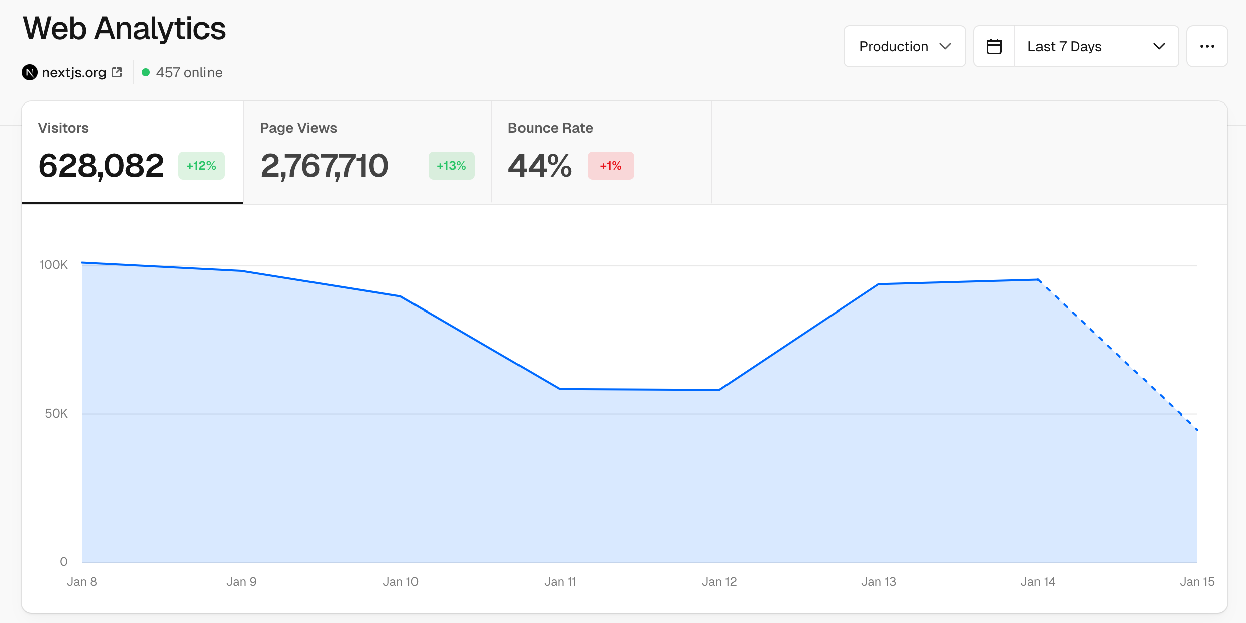Click the 628,082 visitors total
Viewport: 1246px width, 623px height.
coord(101,166)
